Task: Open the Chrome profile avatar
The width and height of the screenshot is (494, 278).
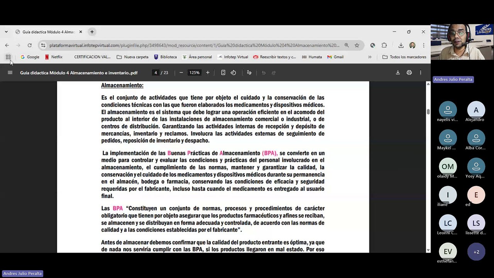Action: [x=412, y=45]
